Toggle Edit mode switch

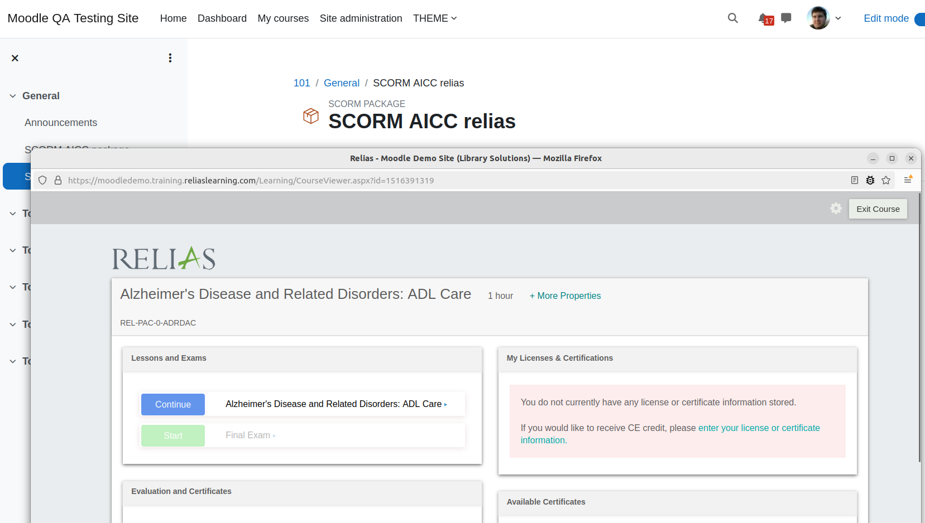(919, 18)
